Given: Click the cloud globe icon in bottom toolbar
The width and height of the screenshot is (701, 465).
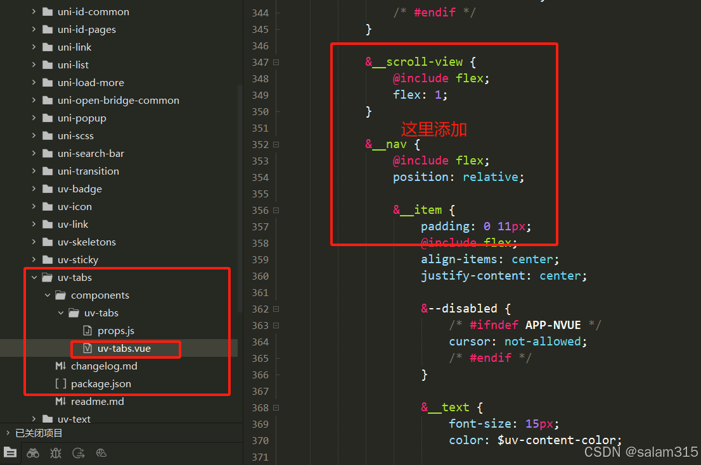Looking at the screenshot, I should 101,453.
